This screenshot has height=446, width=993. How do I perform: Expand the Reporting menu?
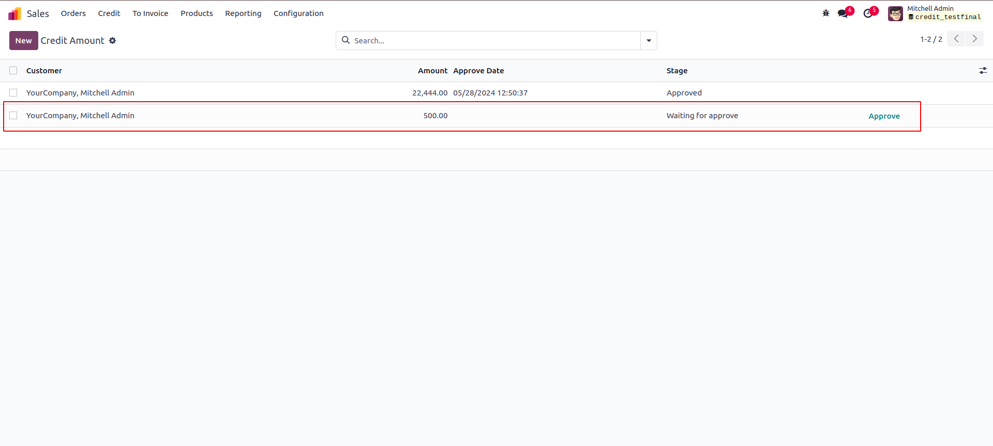pos(243,13)
